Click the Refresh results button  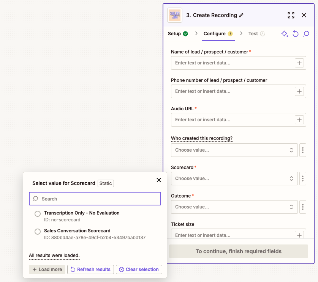point(90,269)
